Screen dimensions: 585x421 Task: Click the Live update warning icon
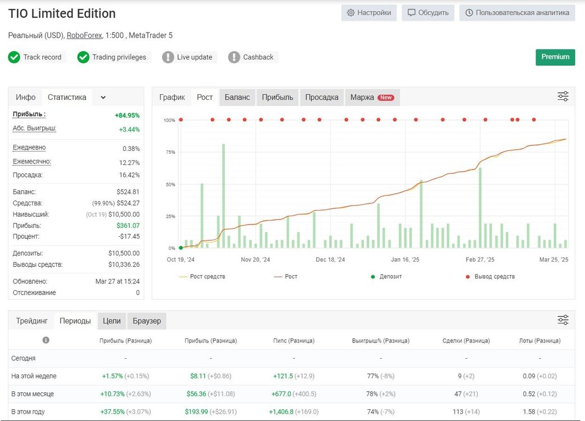tap(168, 57)
